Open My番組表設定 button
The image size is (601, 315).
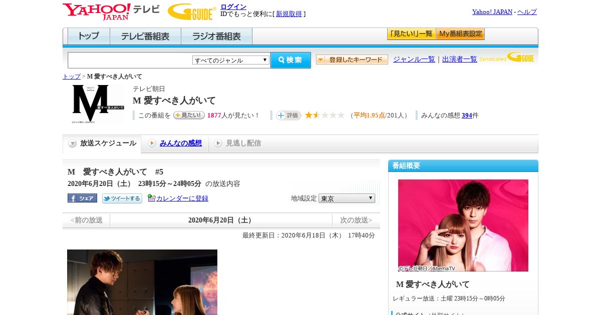[460, 34]
